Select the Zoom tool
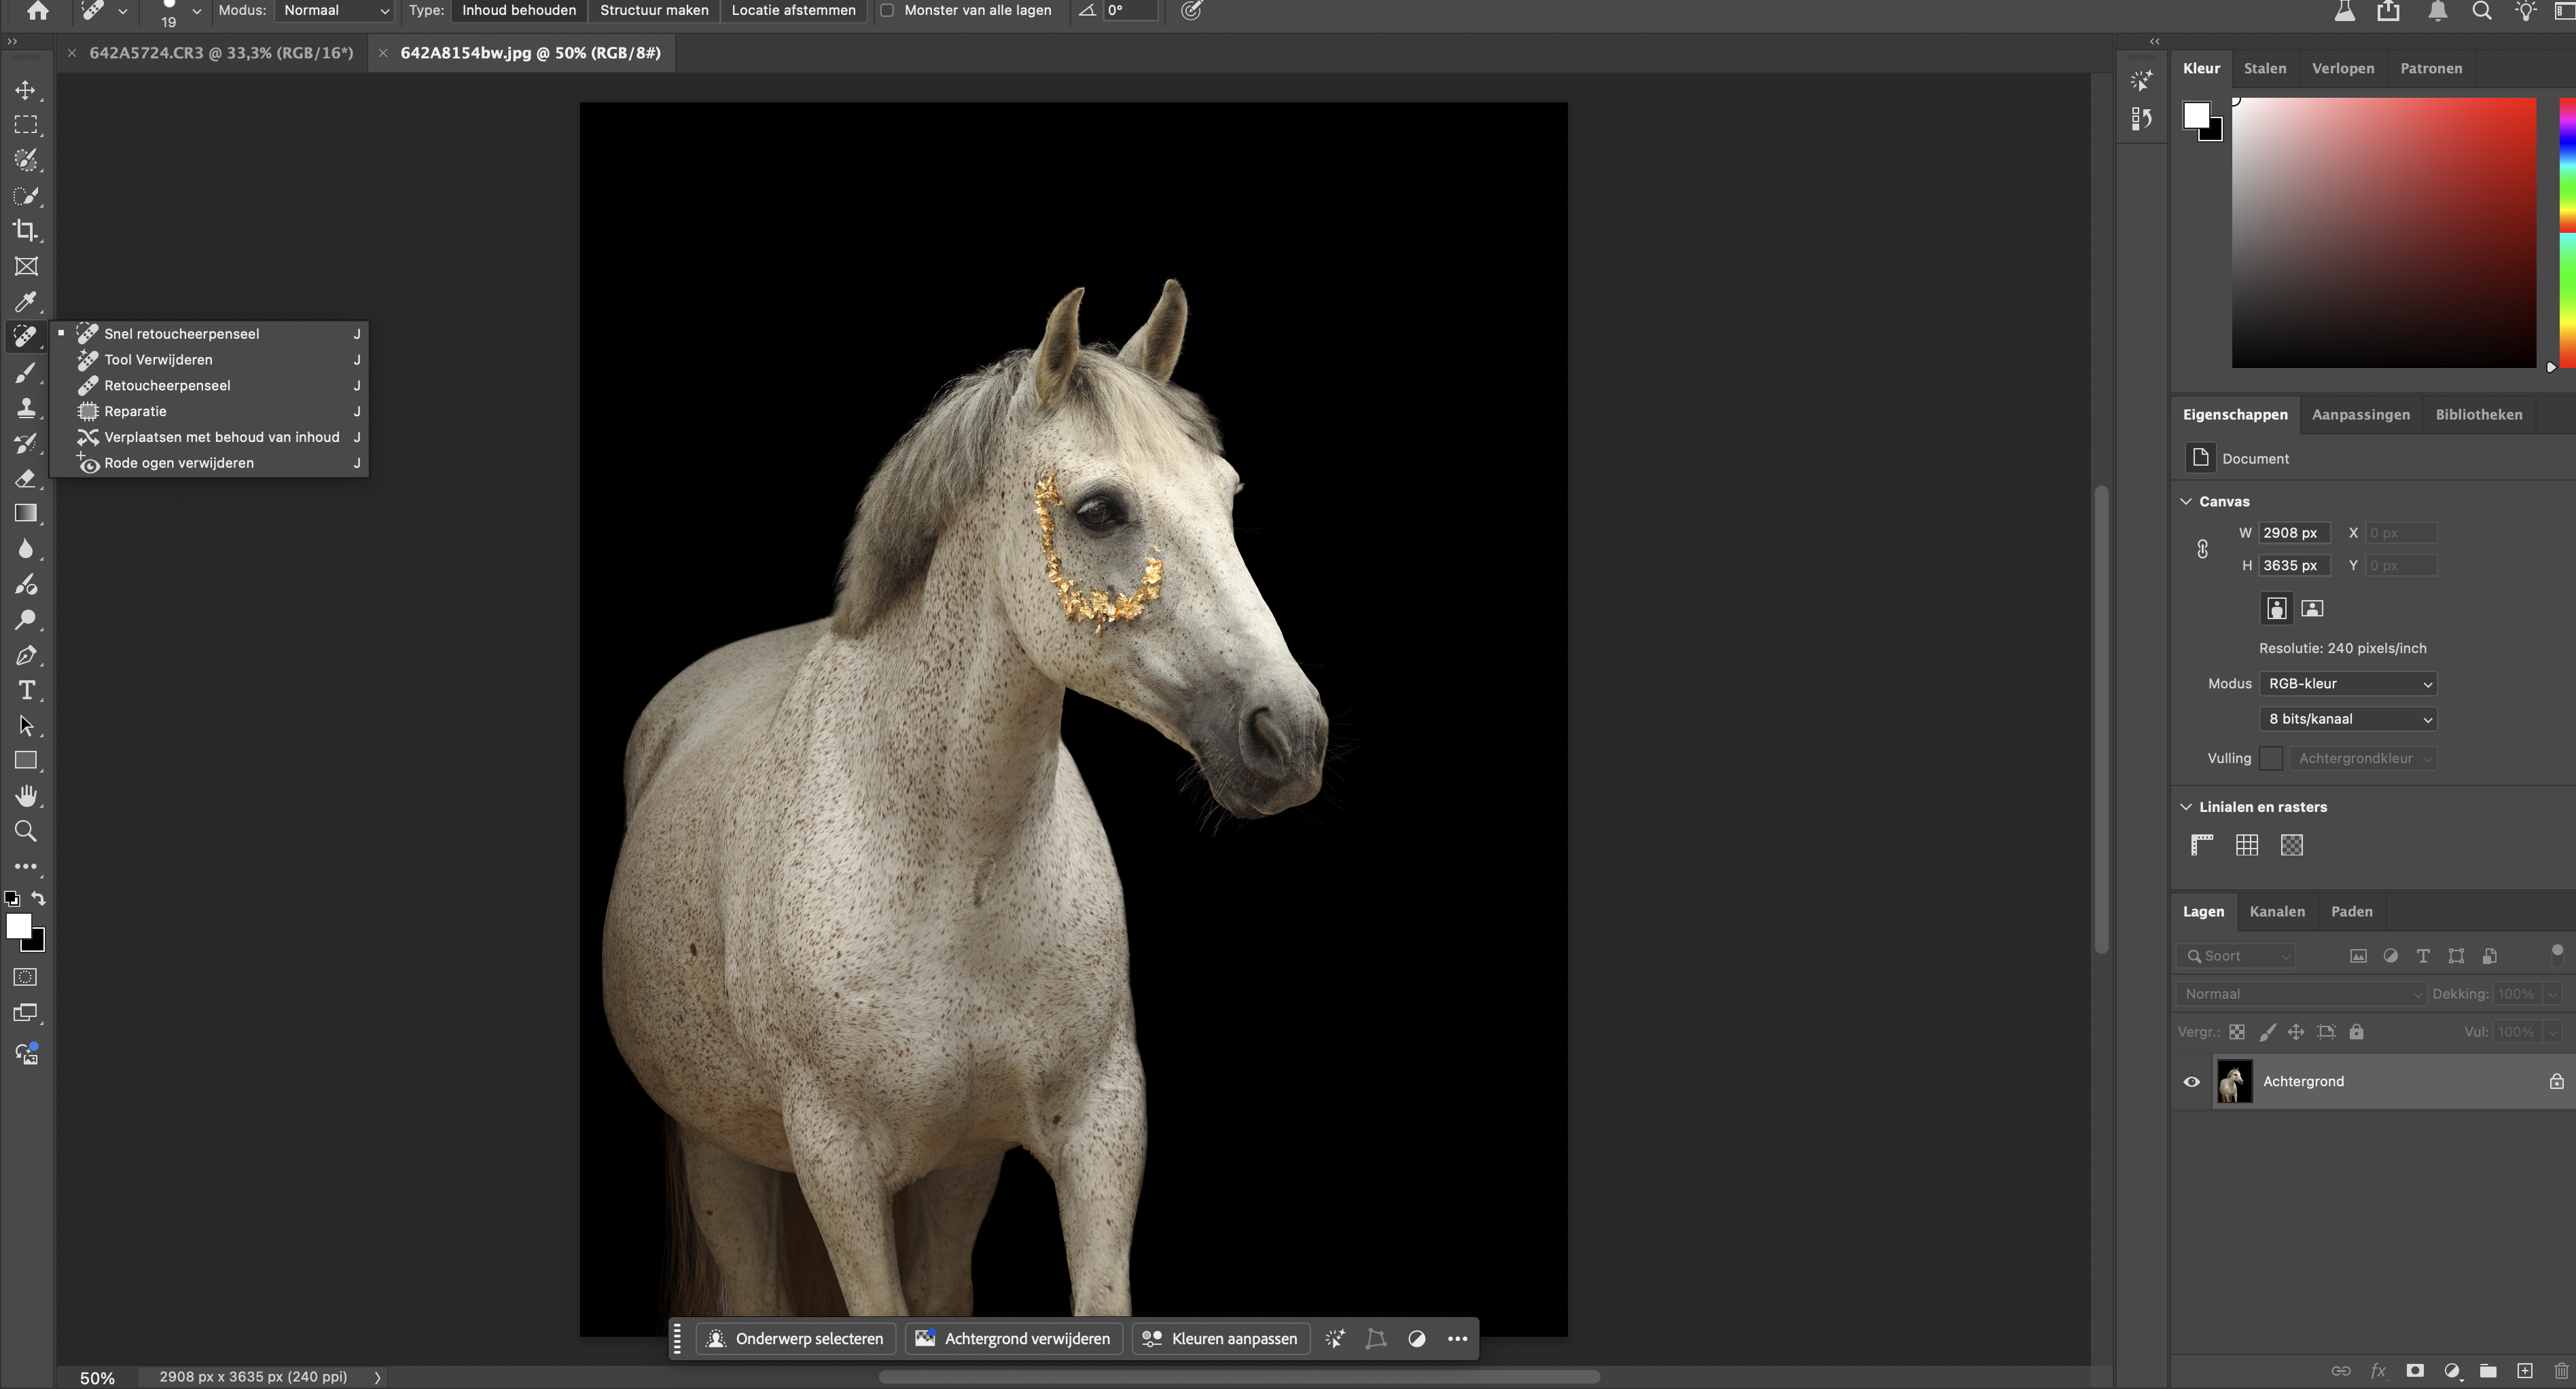2576x1389 pixels. click(26, 832)
